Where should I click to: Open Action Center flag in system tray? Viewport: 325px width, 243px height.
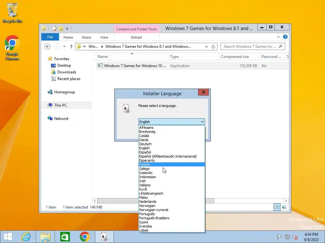[x=280, y=237]
